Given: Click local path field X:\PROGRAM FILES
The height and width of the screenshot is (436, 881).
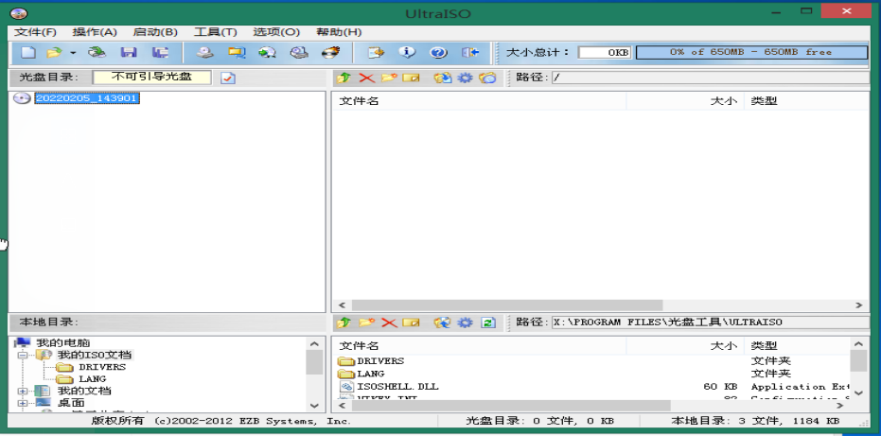Looking at the screenshot, I should (x=710, y=323).
